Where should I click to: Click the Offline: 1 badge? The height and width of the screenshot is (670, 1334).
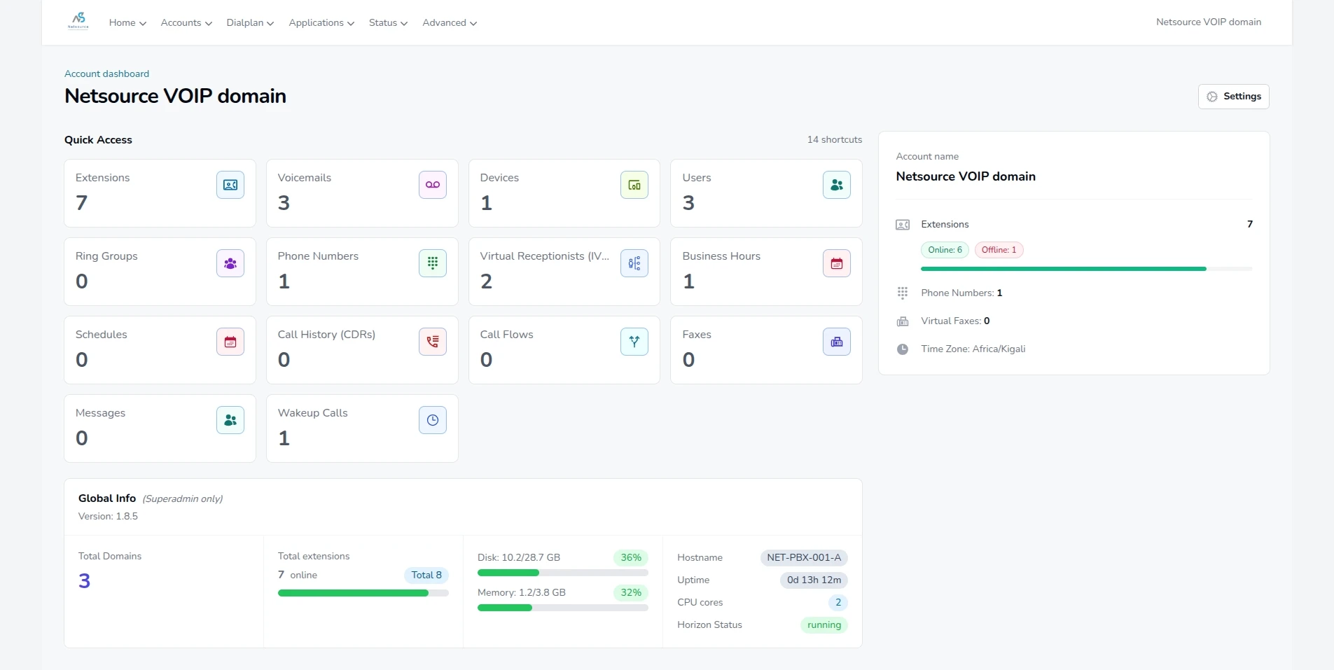coord(999,250)
